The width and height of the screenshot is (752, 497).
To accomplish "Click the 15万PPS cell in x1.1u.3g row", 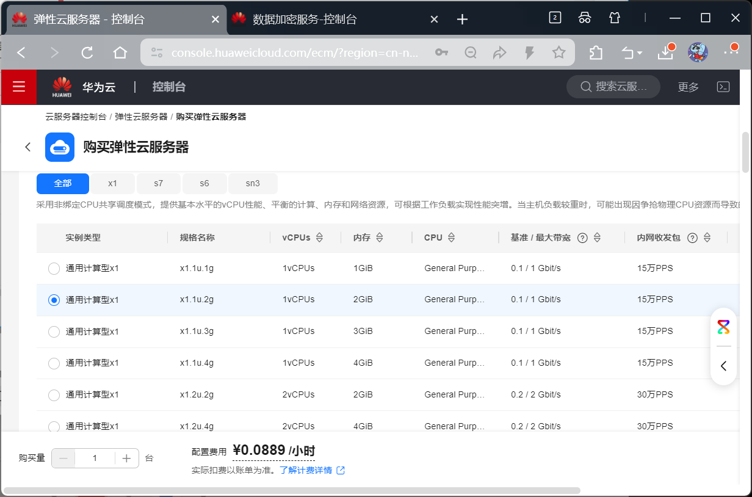I will (655, 331).
